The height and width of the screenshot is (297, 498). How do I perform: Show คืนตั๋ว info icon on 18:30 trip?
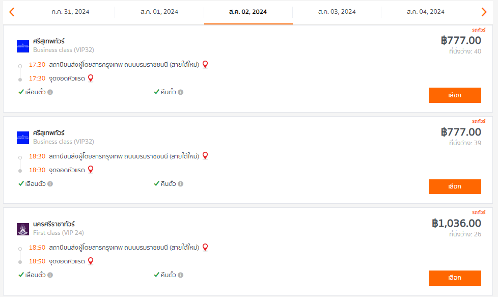click(x=180, y=183)
